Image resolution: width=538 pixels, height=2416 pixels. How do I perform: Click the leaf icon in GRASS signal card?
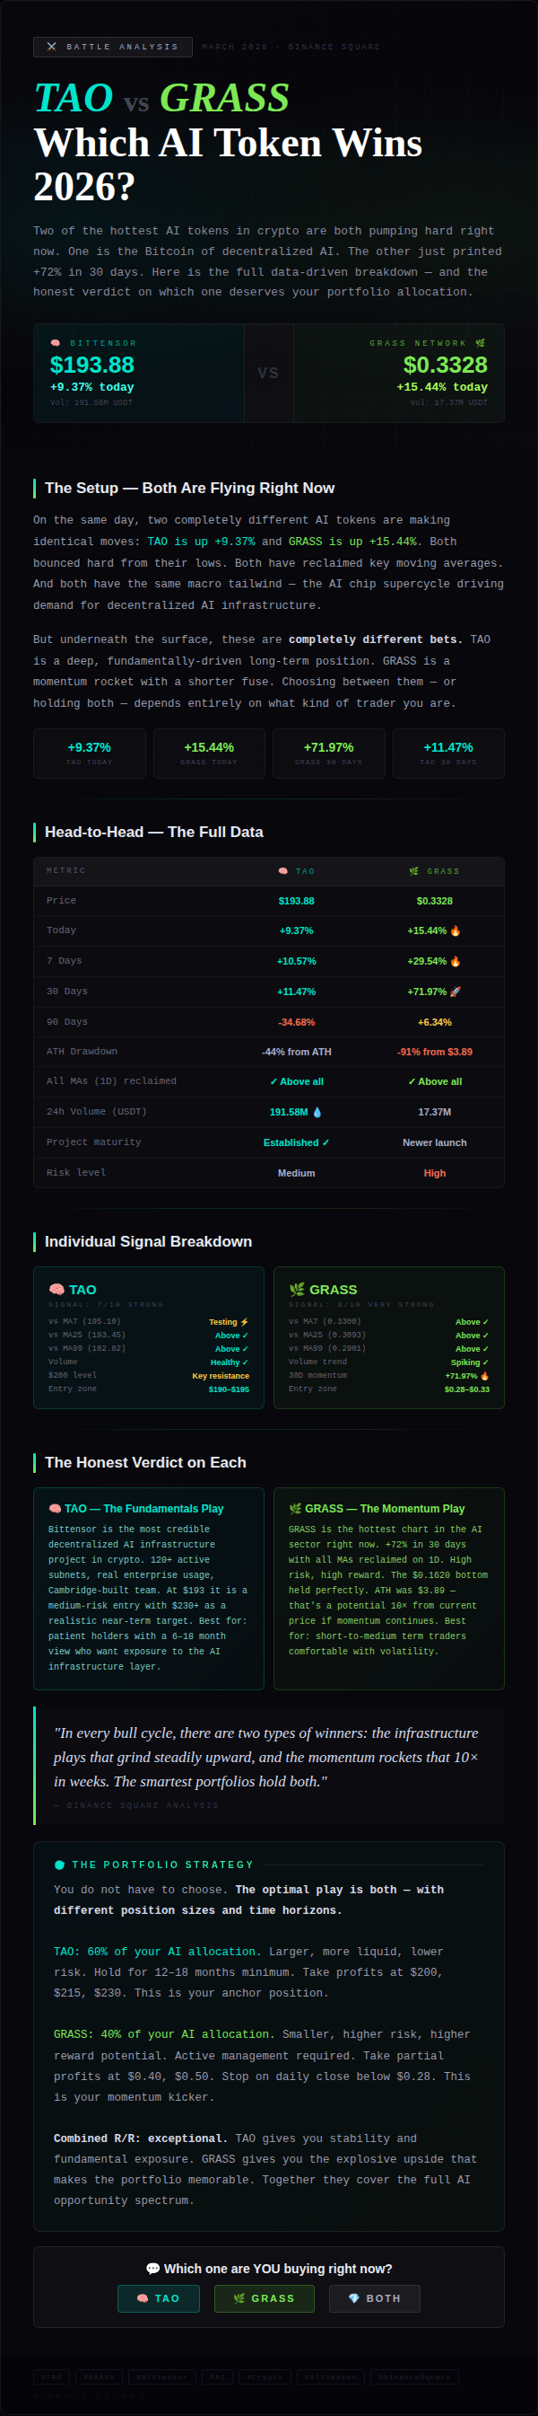(297, 1290)
